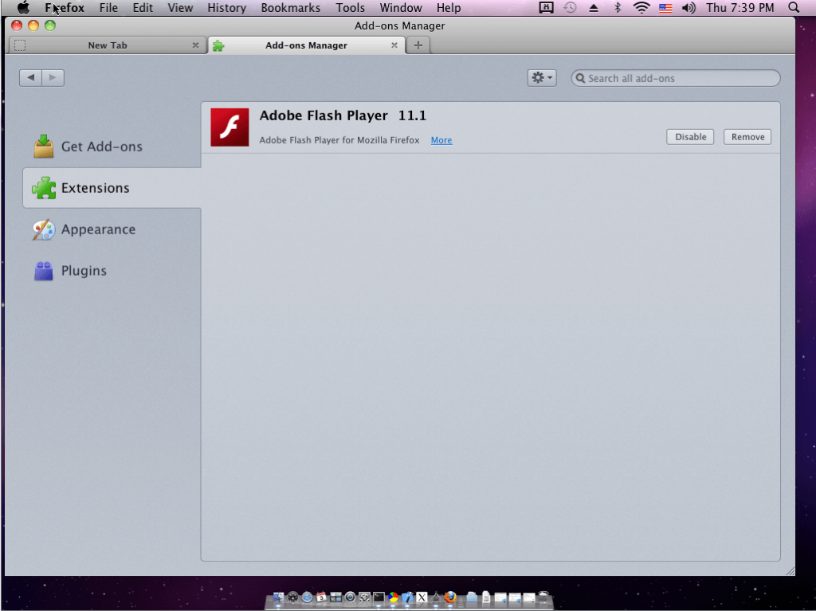
Task: Open the Get Add-ons section
Action: click(x=102, y=147)
